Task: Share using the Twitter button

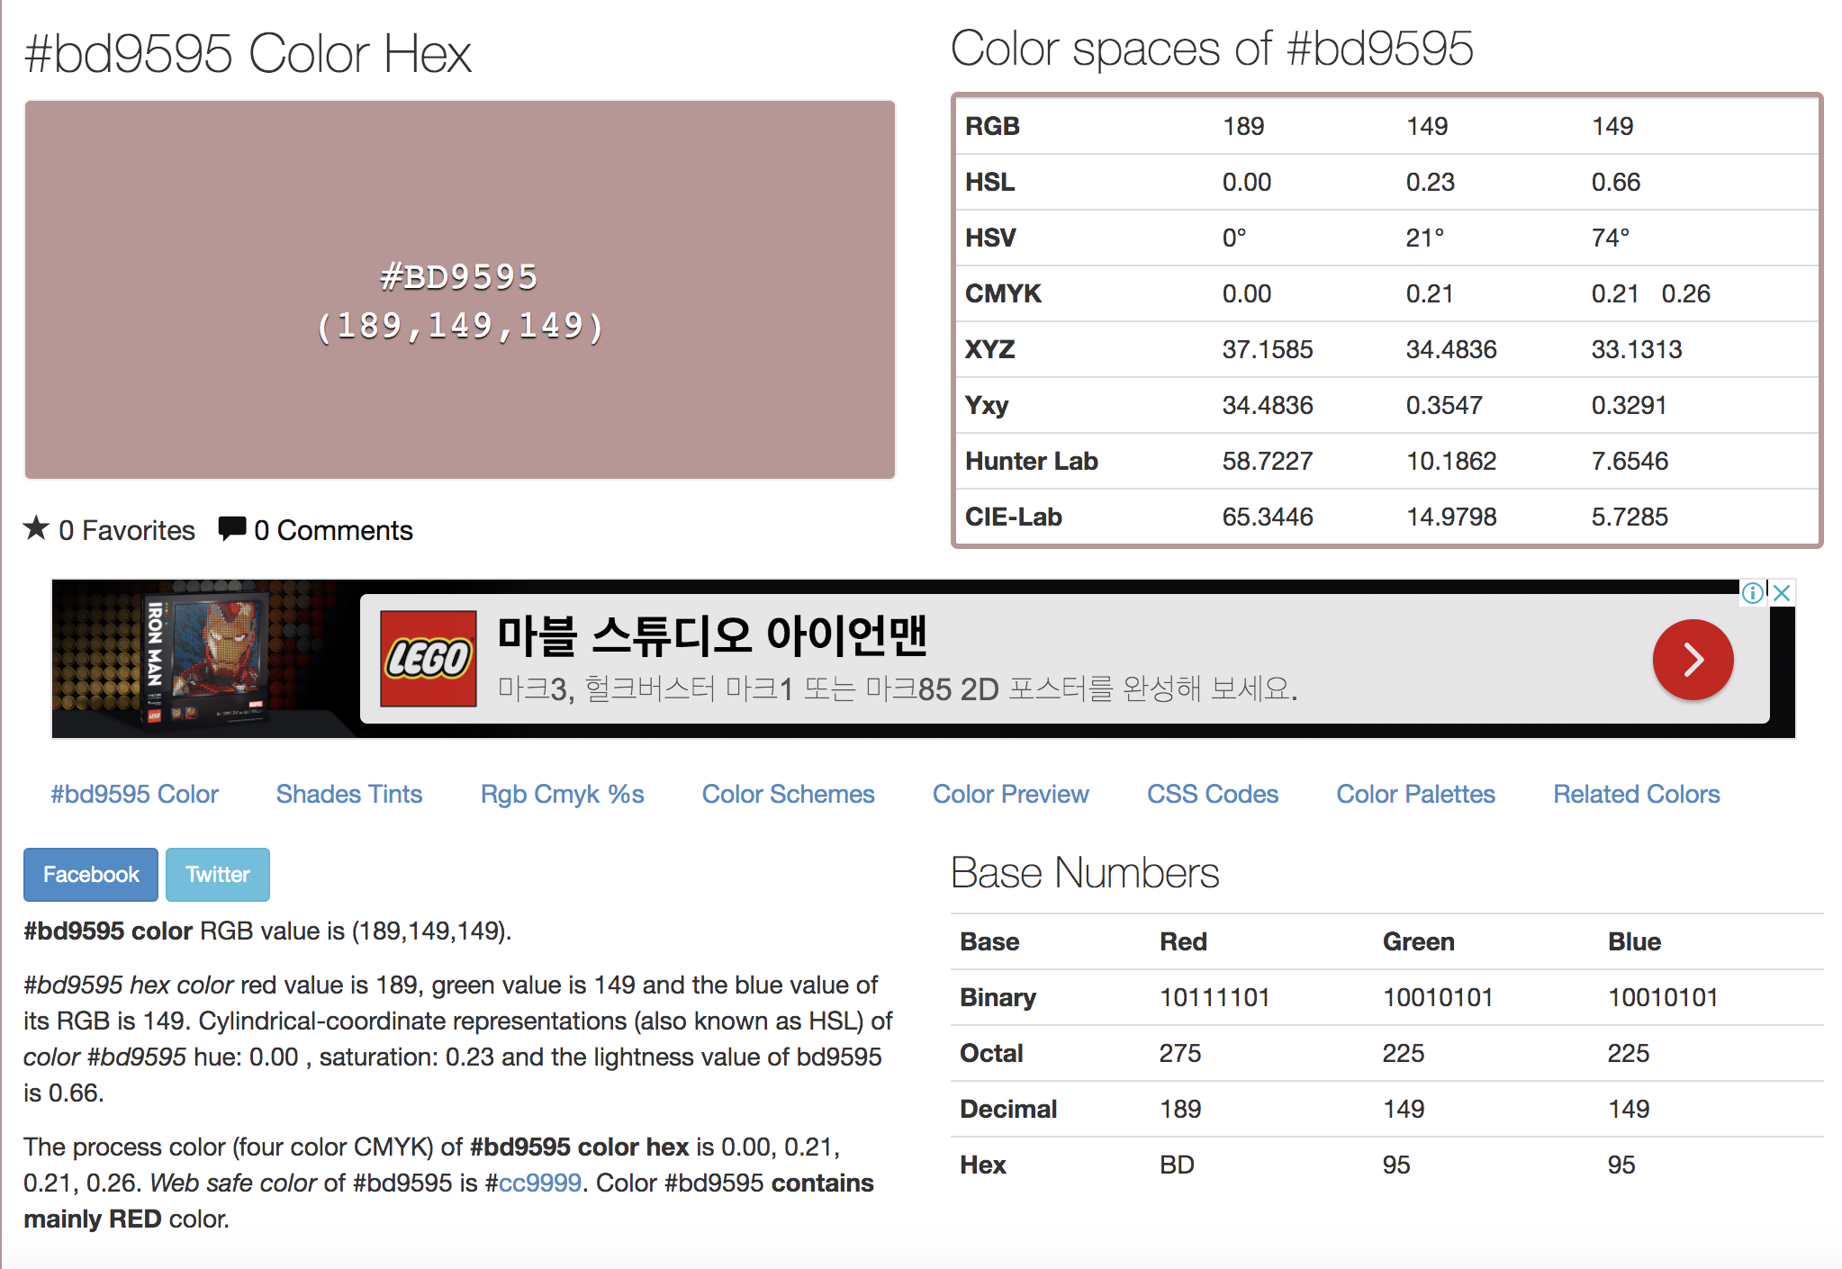Action: coord(217,874)
